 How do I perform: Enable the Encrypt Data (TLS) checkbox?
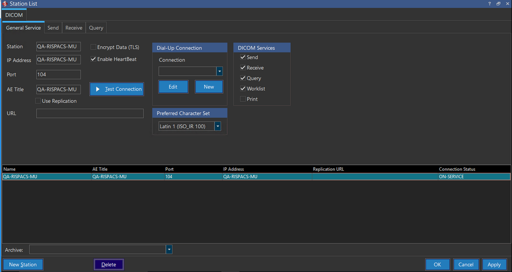tap(93, 47)
